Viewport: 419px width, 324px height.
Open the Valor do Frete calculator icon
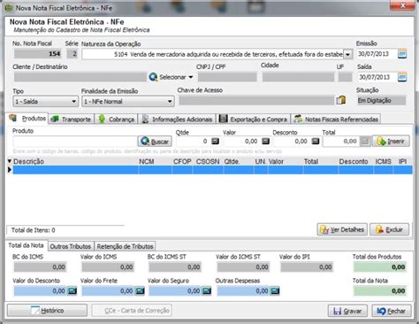(x=140, y=291)
